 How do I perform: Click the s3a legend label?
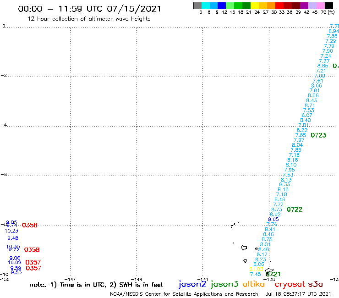coord(315,284)
